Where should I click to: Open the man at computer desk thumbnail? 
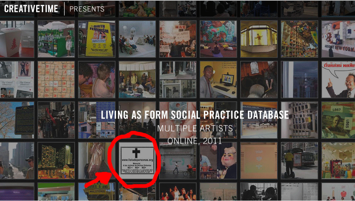click(219, 79)
